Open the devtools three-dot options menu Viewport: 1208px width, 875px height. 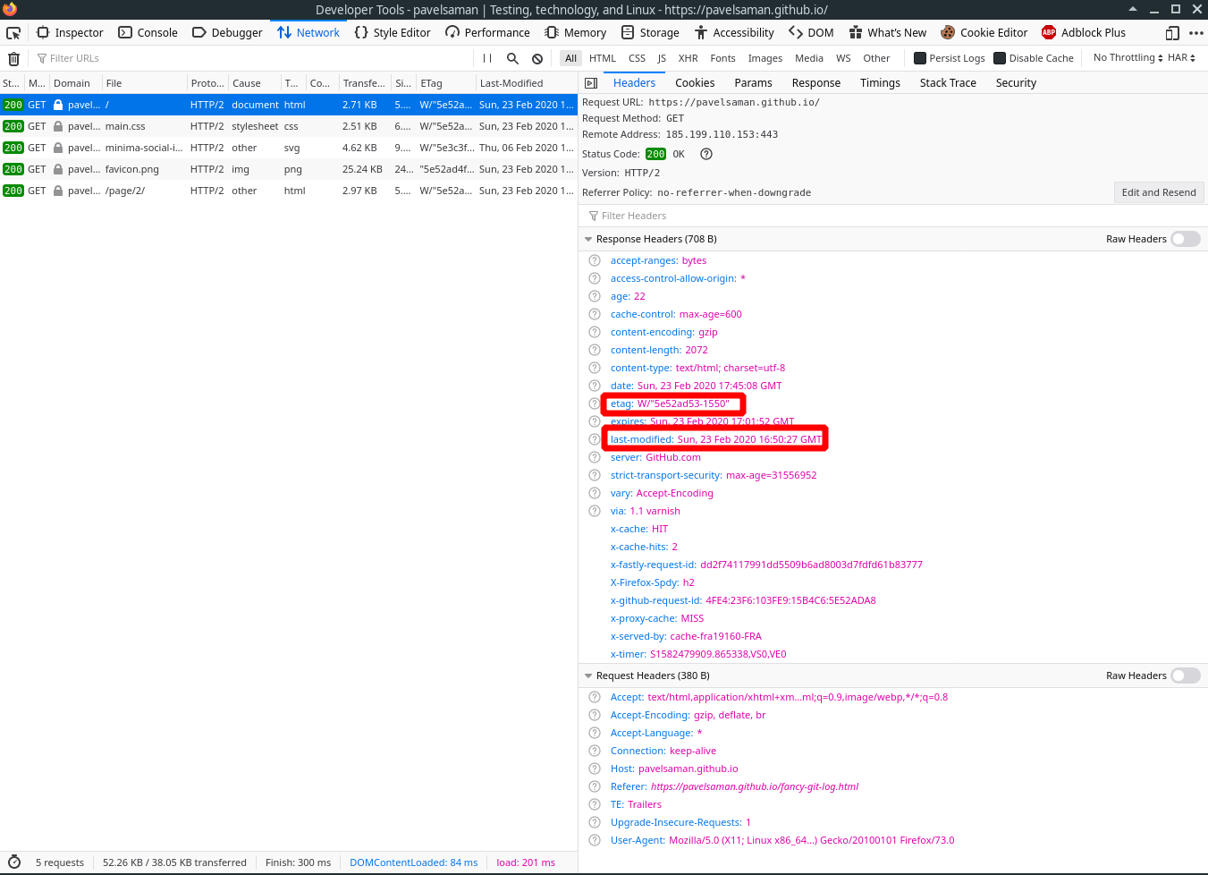1196,33
